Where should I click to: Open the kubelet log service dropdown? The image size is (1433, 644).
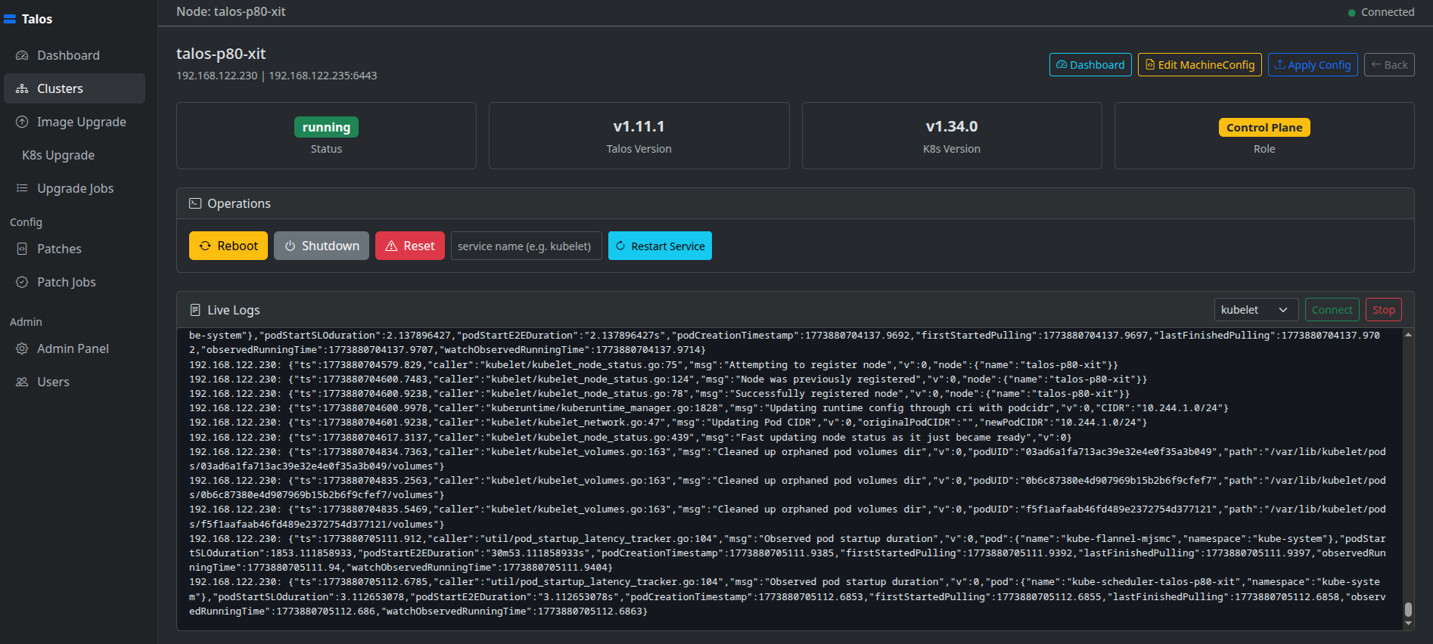click(x=1256, y=310)
